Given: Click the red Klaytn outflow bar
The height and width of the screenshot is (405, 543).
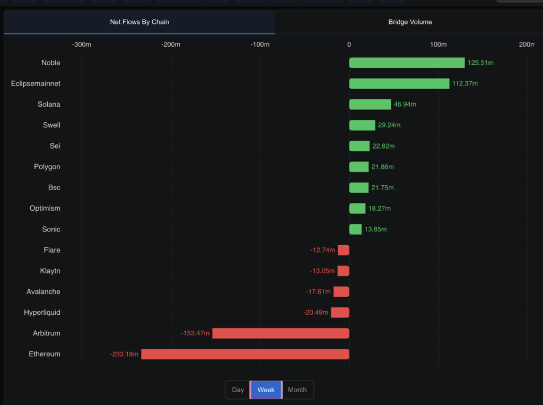Looking at the screenshot, I should pos(343,271).
